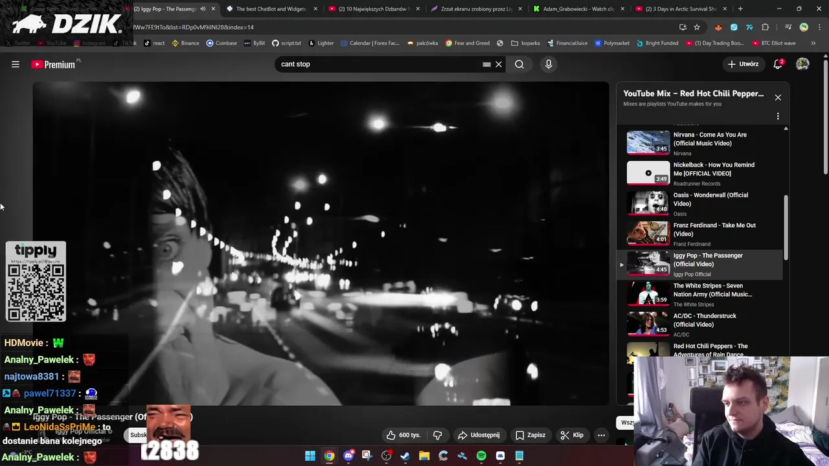Start voice search with microphone
Screen dimensions: 829x466
tap(549, 64)
